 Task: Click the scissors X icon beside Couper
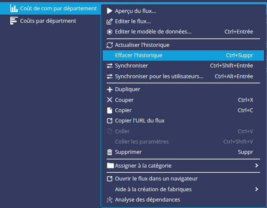109,100
